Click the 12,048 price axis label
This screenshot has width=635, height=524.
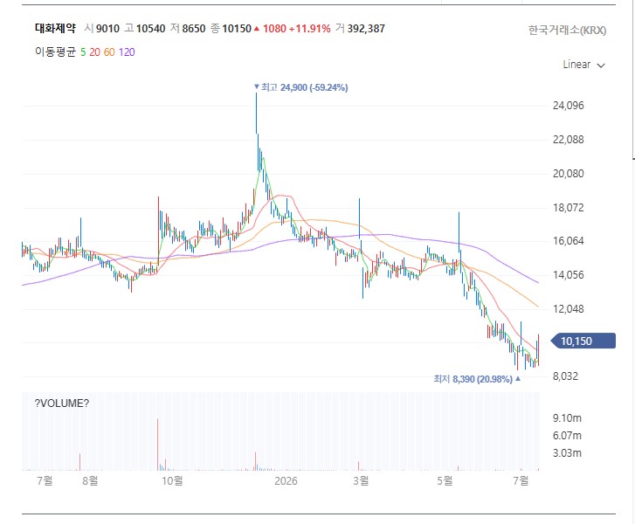569,309
